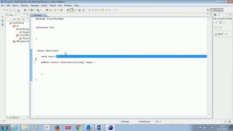This screenshot has width=233, height=131.
Task: Maximize the editor area
Action: 210,15
